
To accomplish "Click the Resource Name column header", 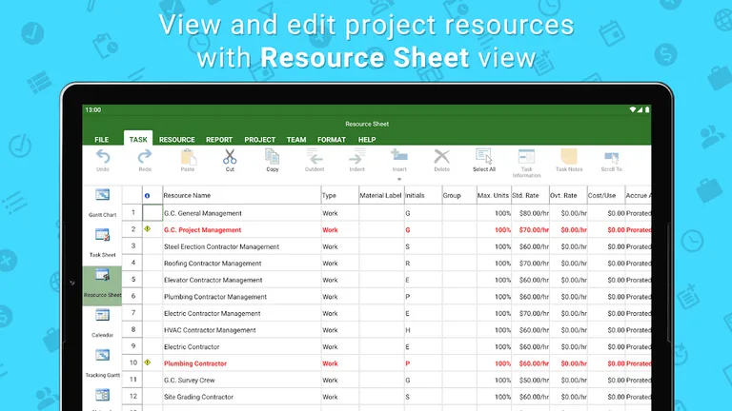I will click(242, 195).
